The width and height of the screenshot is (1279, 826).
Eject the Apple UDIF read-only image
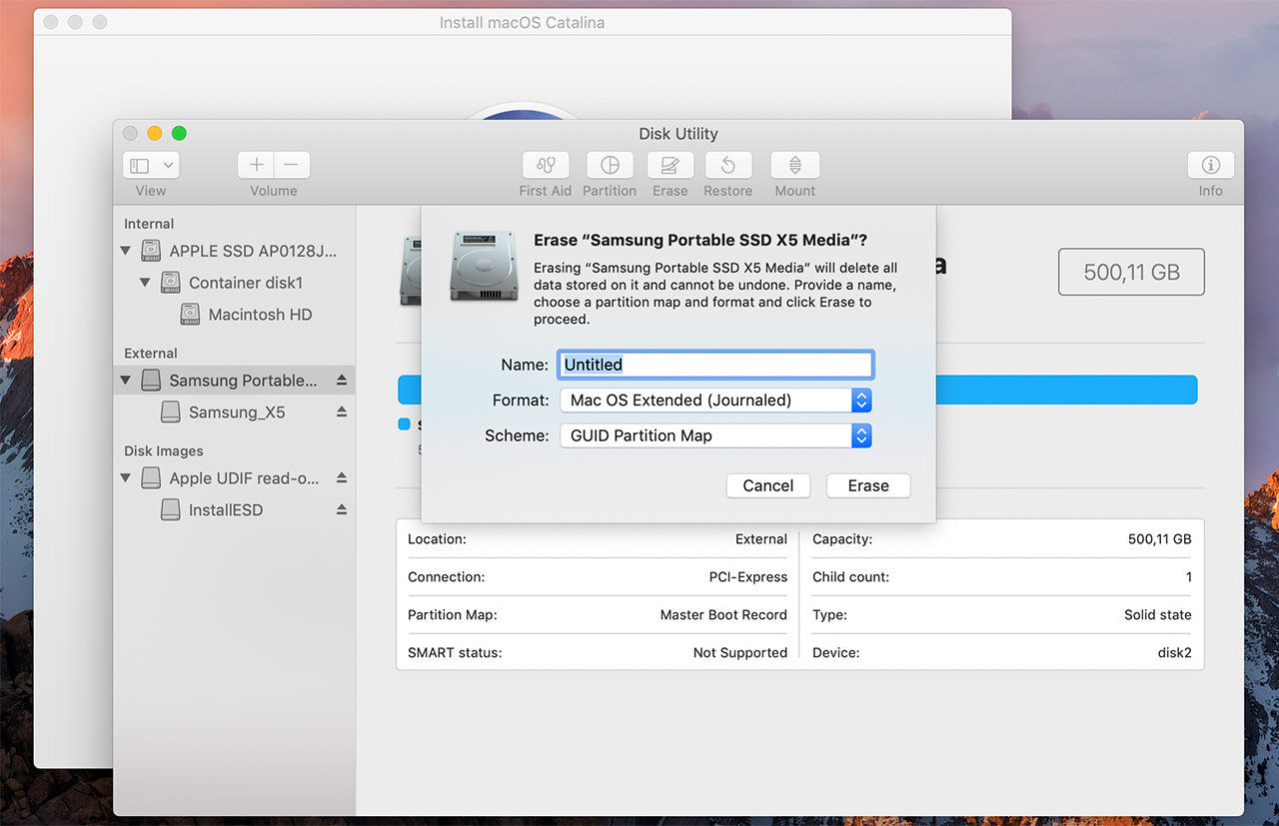[341, 478]
